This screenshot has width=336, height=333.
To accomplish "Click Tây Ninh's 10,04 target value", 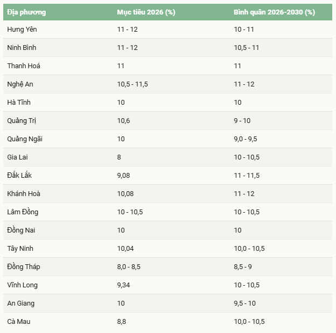I will pyautogui.click(x=125, y=249).
